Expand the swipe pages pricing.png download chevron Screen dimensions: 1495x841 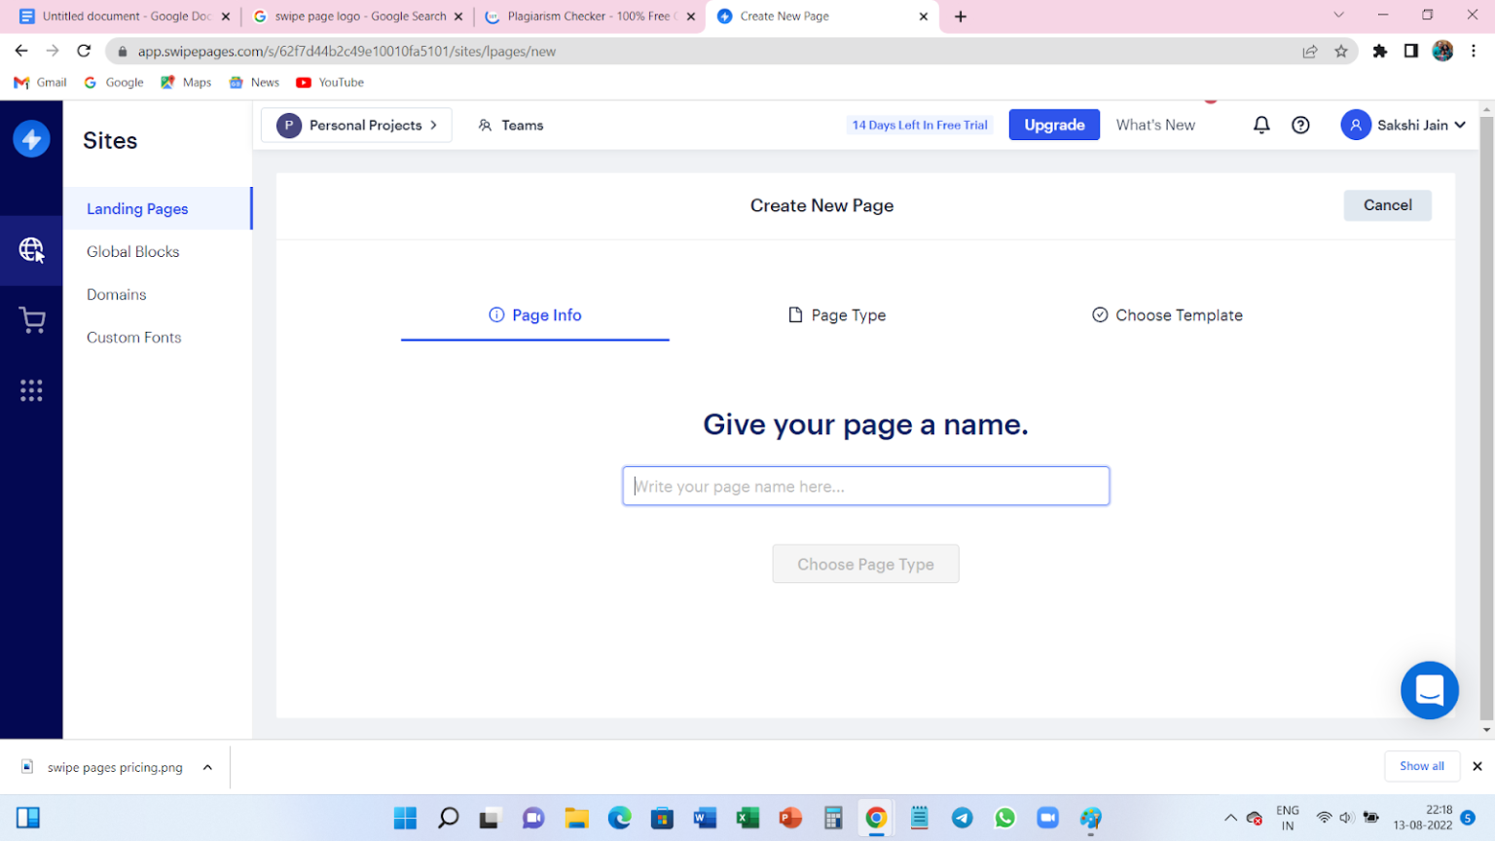(206, 767)
